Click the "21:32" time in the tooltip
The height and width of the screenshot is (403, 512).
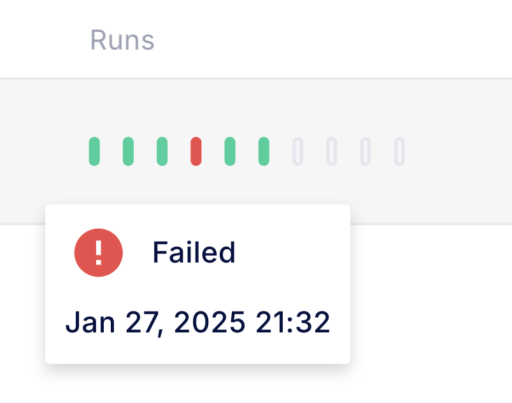tap(293, 323)
